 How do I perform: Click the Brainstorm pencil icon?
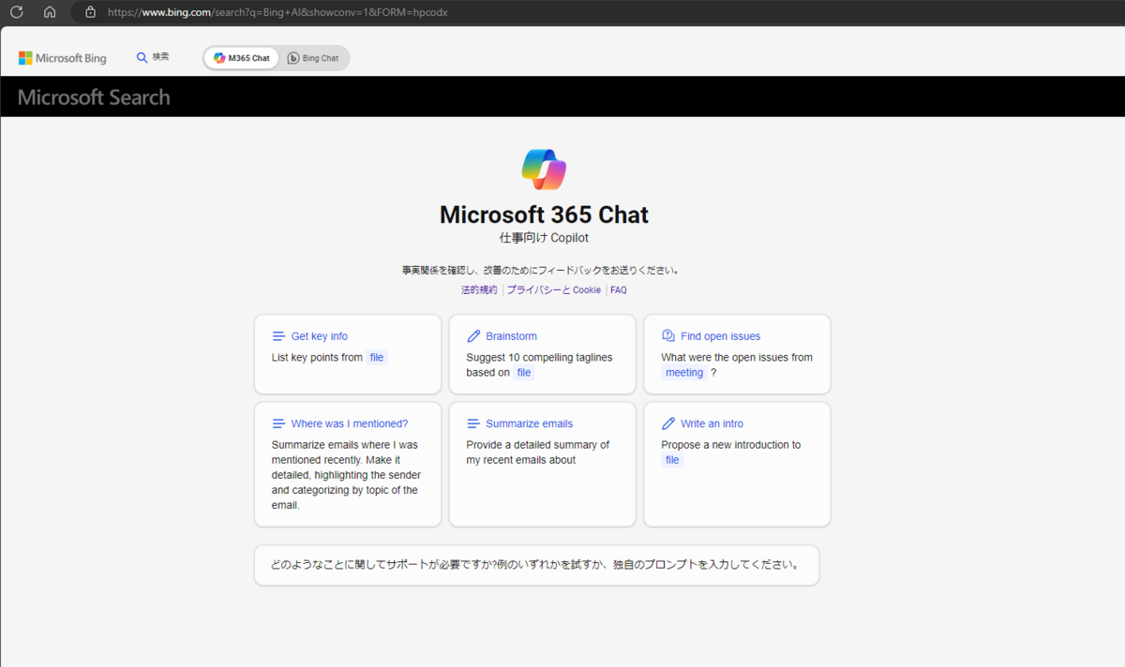pos(473,336)
